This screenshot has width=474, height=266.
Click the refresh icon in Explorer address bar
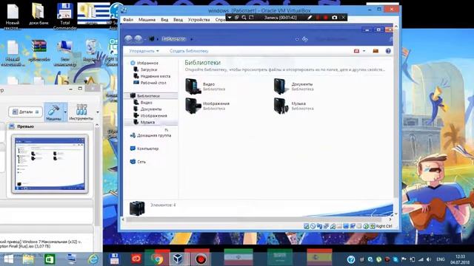tap(305, 39)
